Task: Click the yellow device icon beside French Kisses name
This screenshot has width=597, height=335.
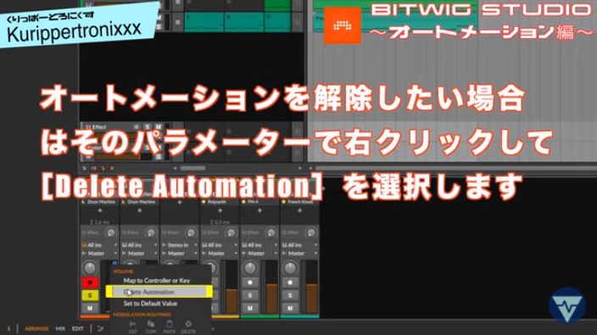Action: (283, 202)
